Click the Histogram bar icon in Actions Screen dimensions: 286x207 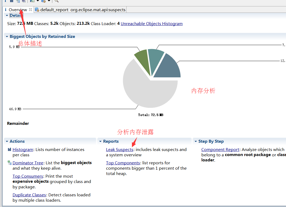(x=10, y=150)
